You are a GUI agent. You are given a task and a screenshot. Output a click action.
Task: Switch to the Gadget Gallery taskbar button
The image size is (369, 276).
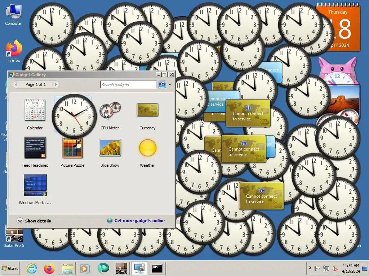click(x=139, y=268)
